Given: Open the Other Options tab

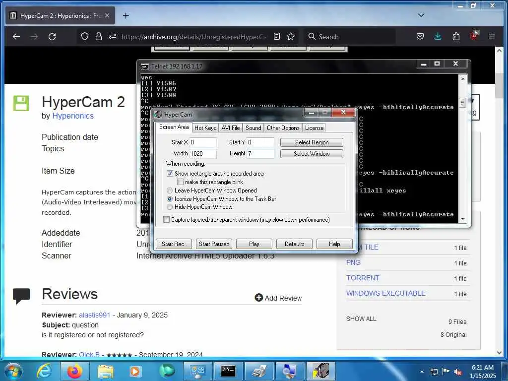Looking at the screenshot, I should [283, 127].
